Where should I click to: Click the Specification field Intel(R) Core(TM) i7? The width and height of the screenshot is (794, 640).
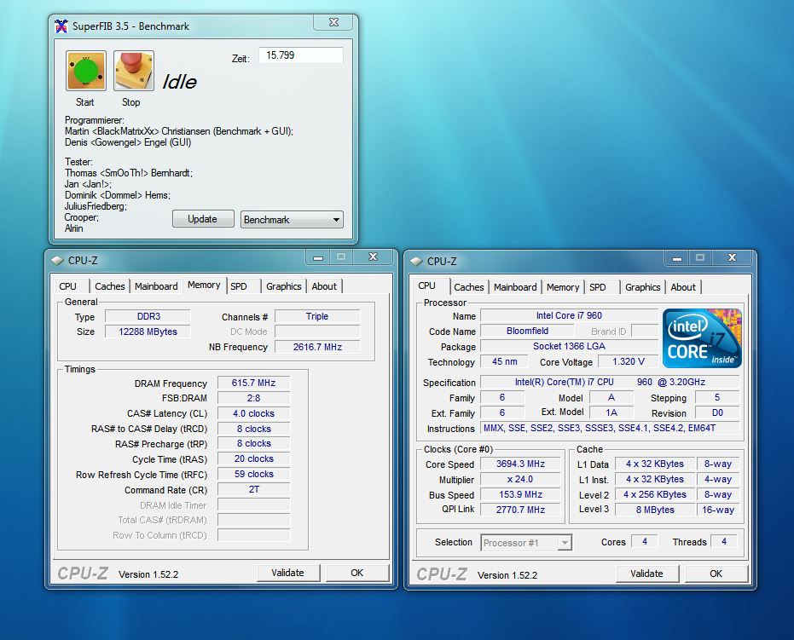tap(610, 382)
